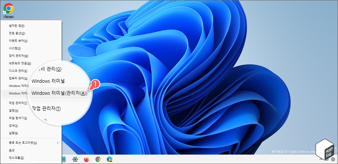This screenshot has height=164, width=338.
Task: Choose 이벤트 뷰어(V) in the menu
Action: point(31,41)
